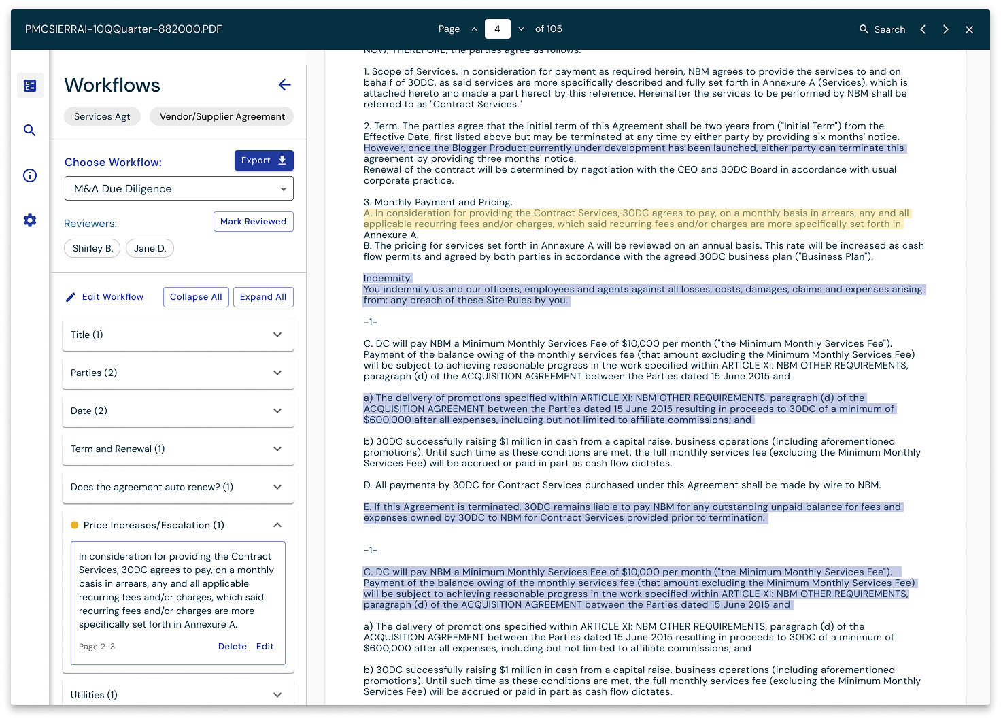The width and height of the screenshot is (1001, 718).
Task: Expand the Parties section
Action: click(x=277, y=373)
